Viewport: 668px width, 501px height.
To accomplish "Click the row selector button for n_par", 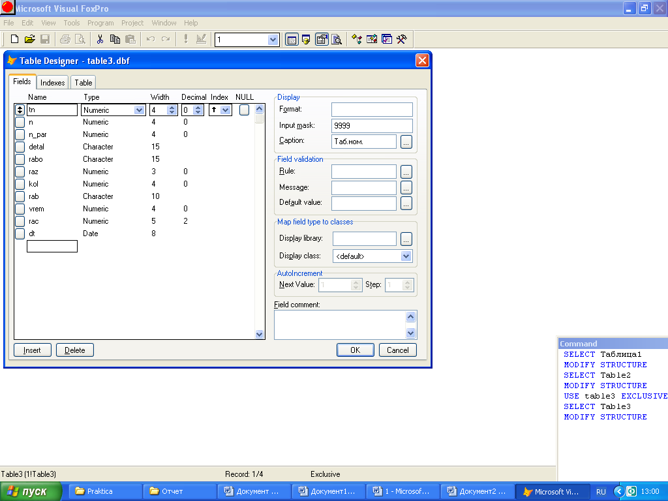I will point(20,134).
